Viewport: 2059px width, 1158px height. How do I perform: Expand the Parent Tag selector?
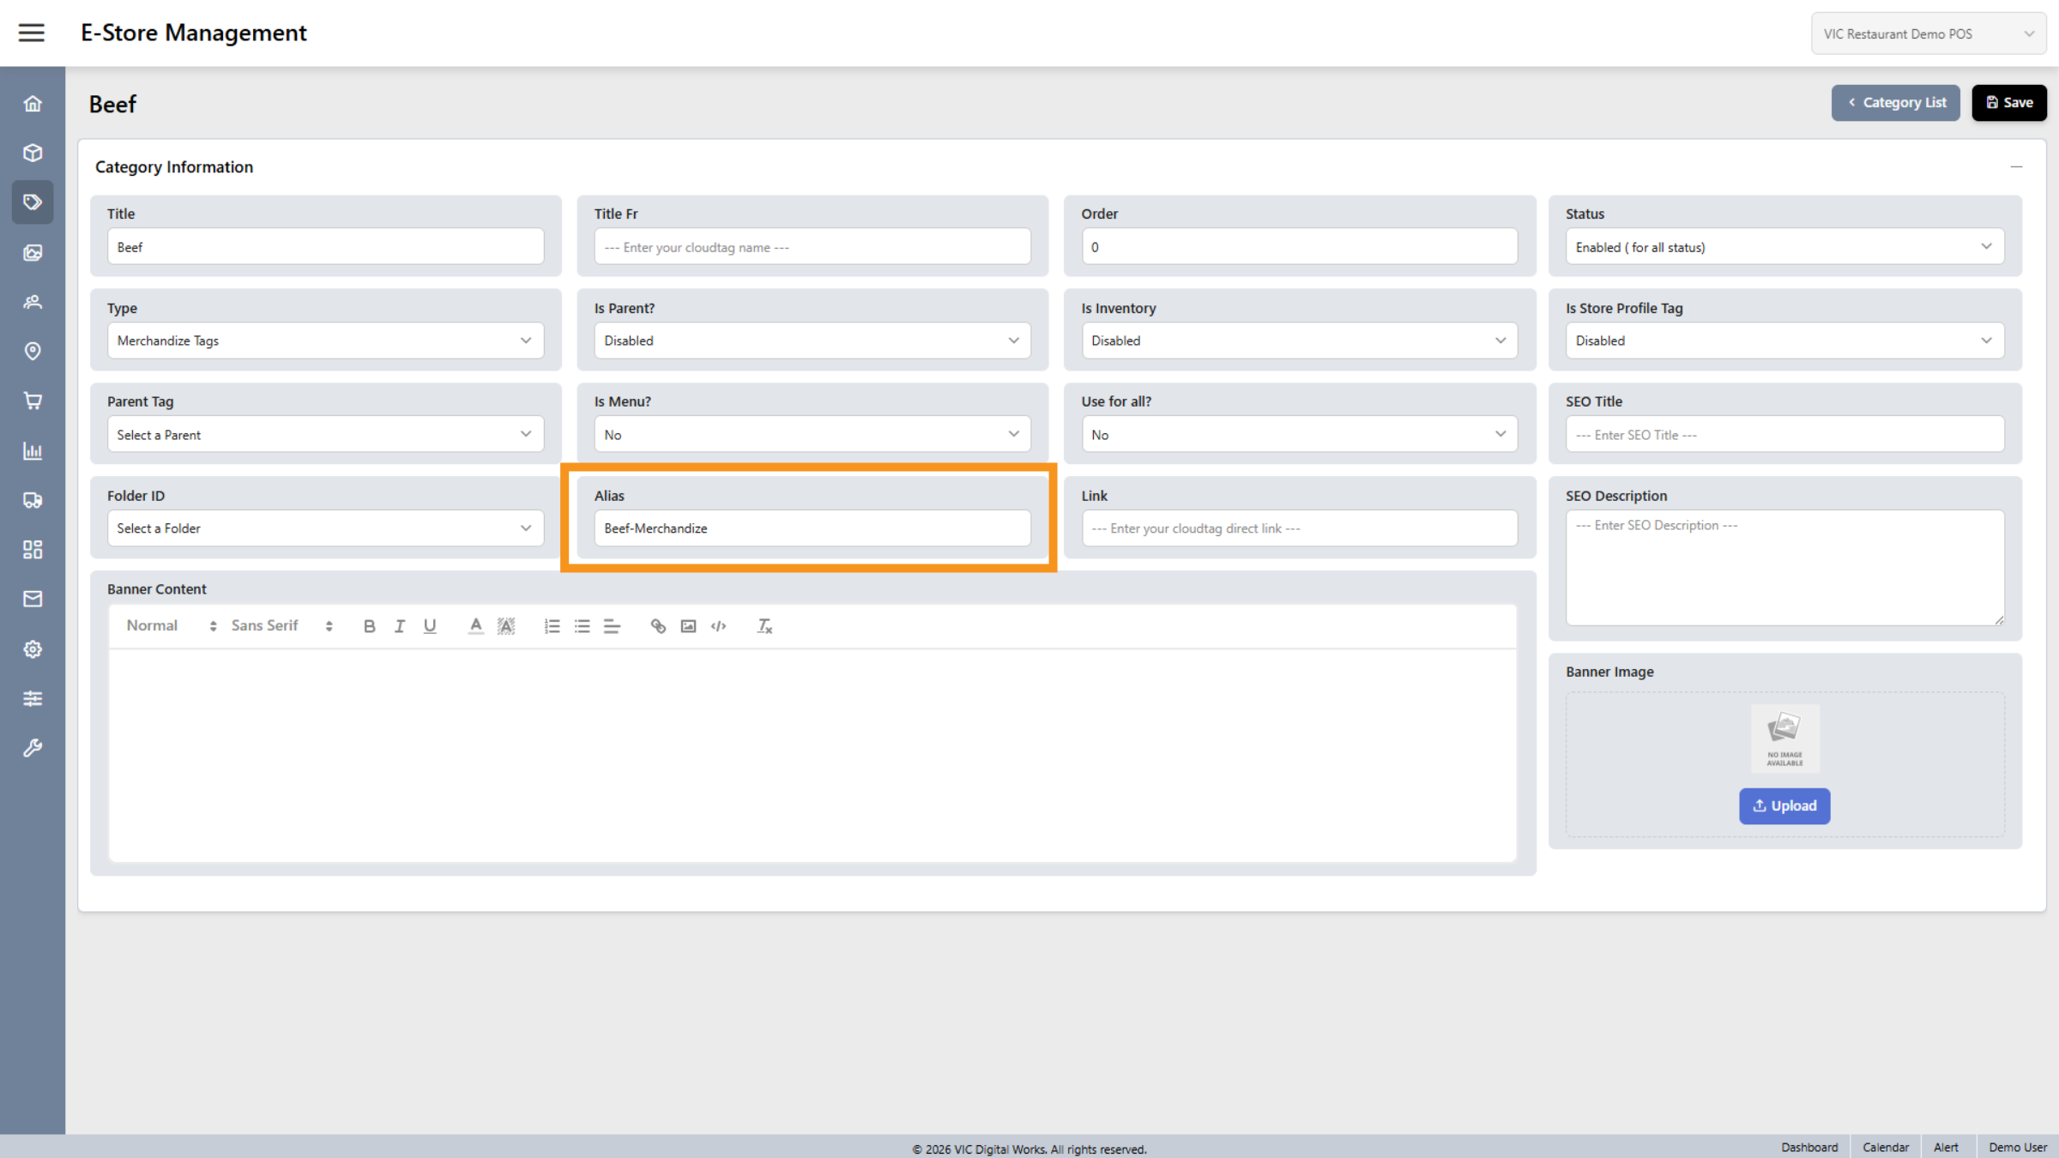click(x=324, y=434)
